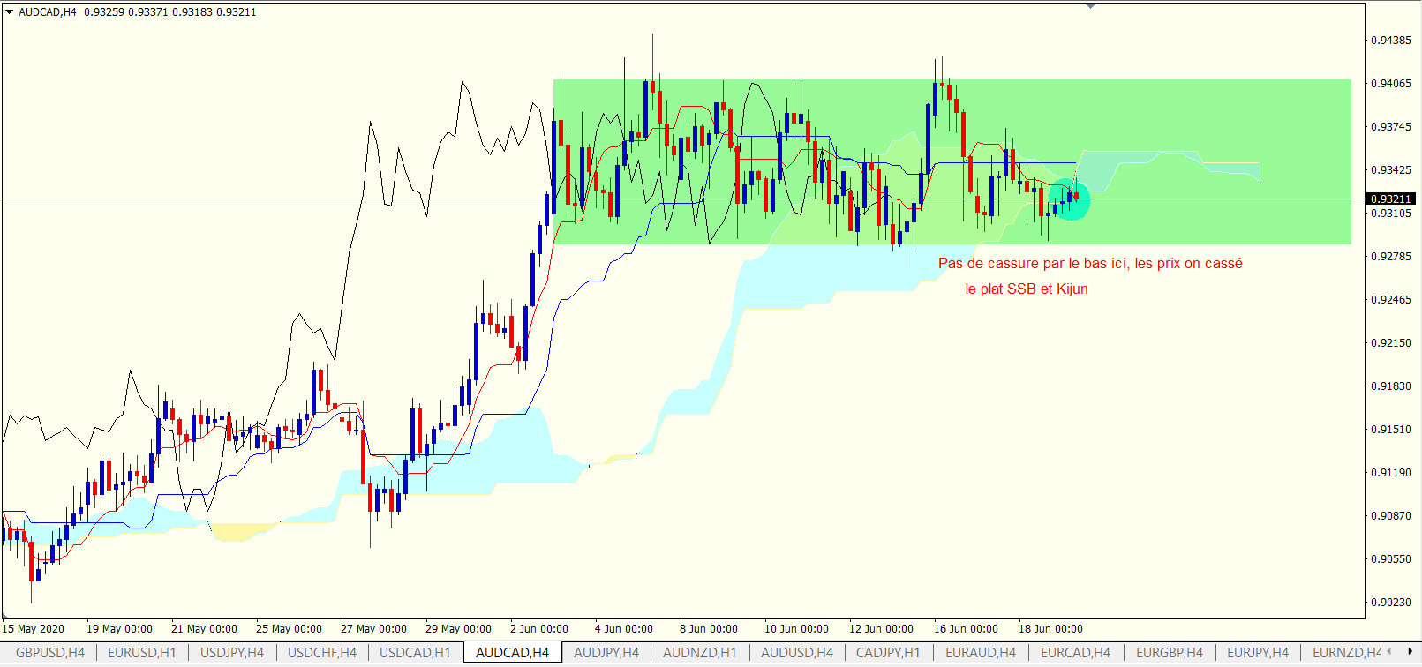This screenshot has height=667, width=1422.
Task: Click the '15 May 2020' date label
Action: pos(34,629)
